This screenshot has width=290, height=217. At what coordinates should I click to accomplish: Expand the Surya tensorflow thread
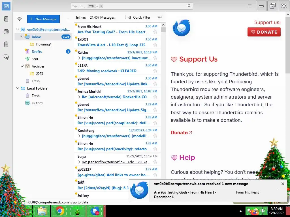(x=79, y=162)
